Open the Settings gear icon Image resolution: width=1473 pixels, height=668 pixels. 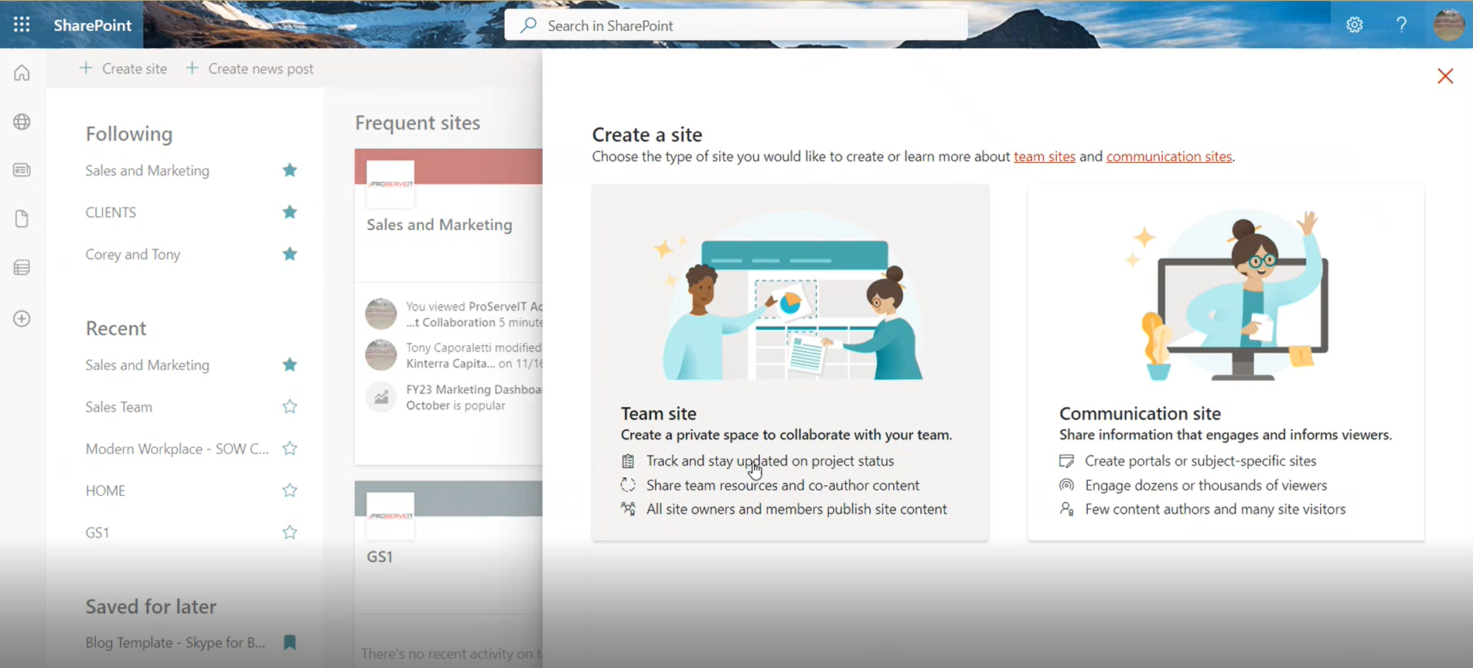pyautogui.click(x=1354, y=25)
